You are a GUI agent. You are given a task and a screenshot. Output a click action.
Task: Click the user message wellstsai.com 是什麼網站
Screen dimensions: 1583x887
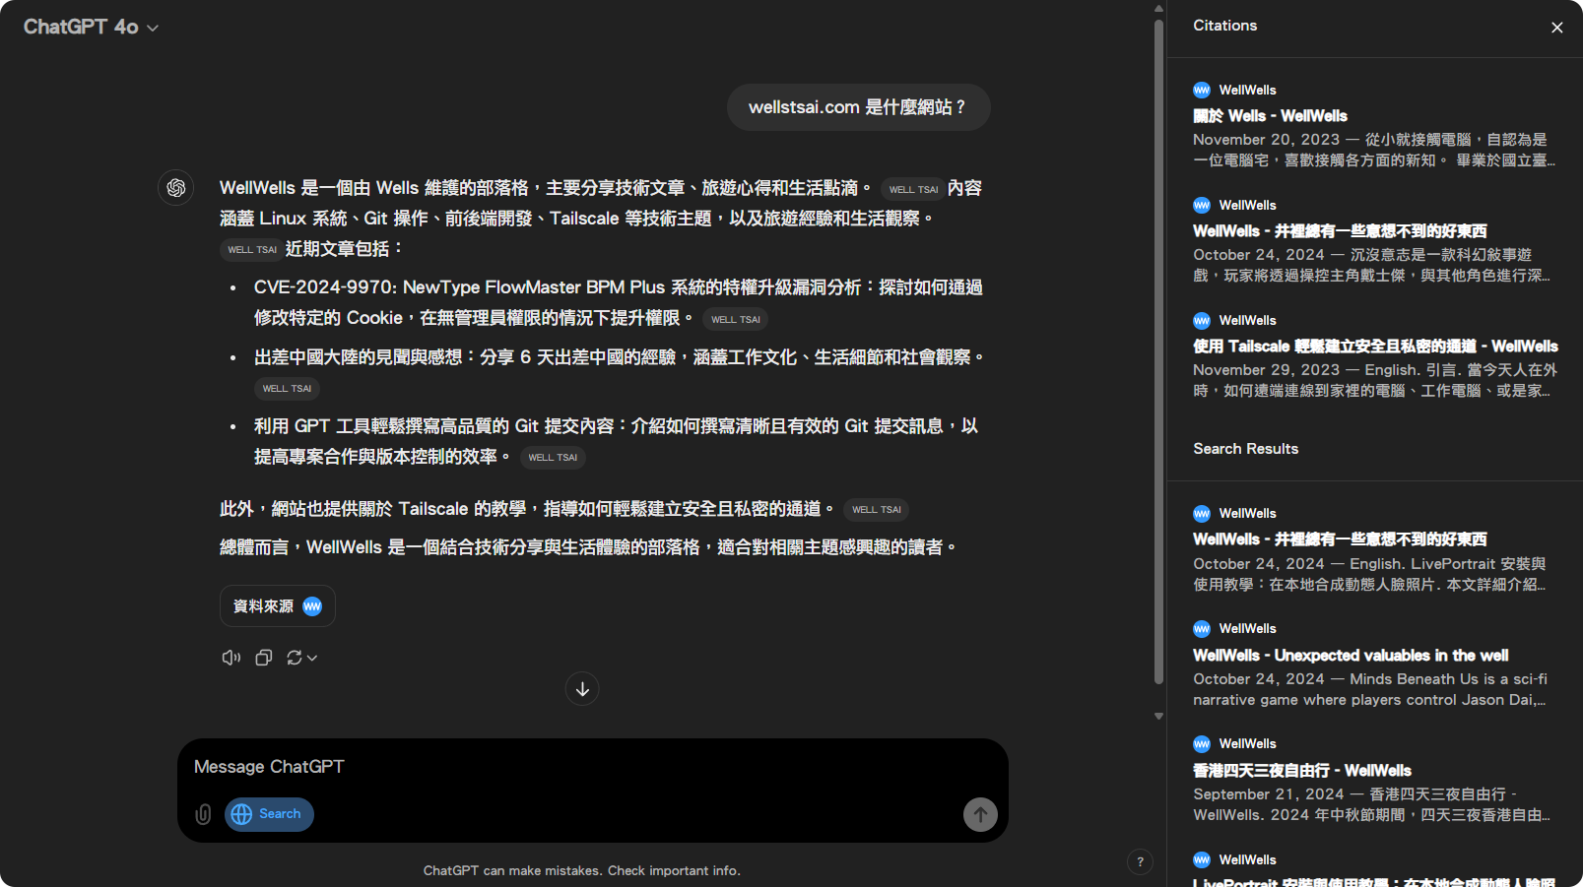[858, 107]
